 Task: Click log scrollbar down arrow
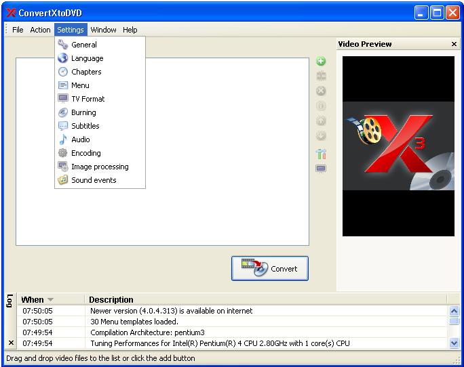(454, 343)
